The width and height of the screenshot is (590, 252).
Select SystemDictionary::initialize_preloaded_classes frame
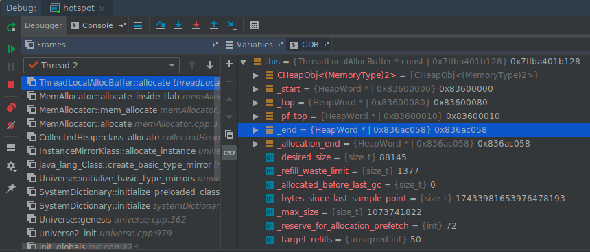tap(121, 192)
